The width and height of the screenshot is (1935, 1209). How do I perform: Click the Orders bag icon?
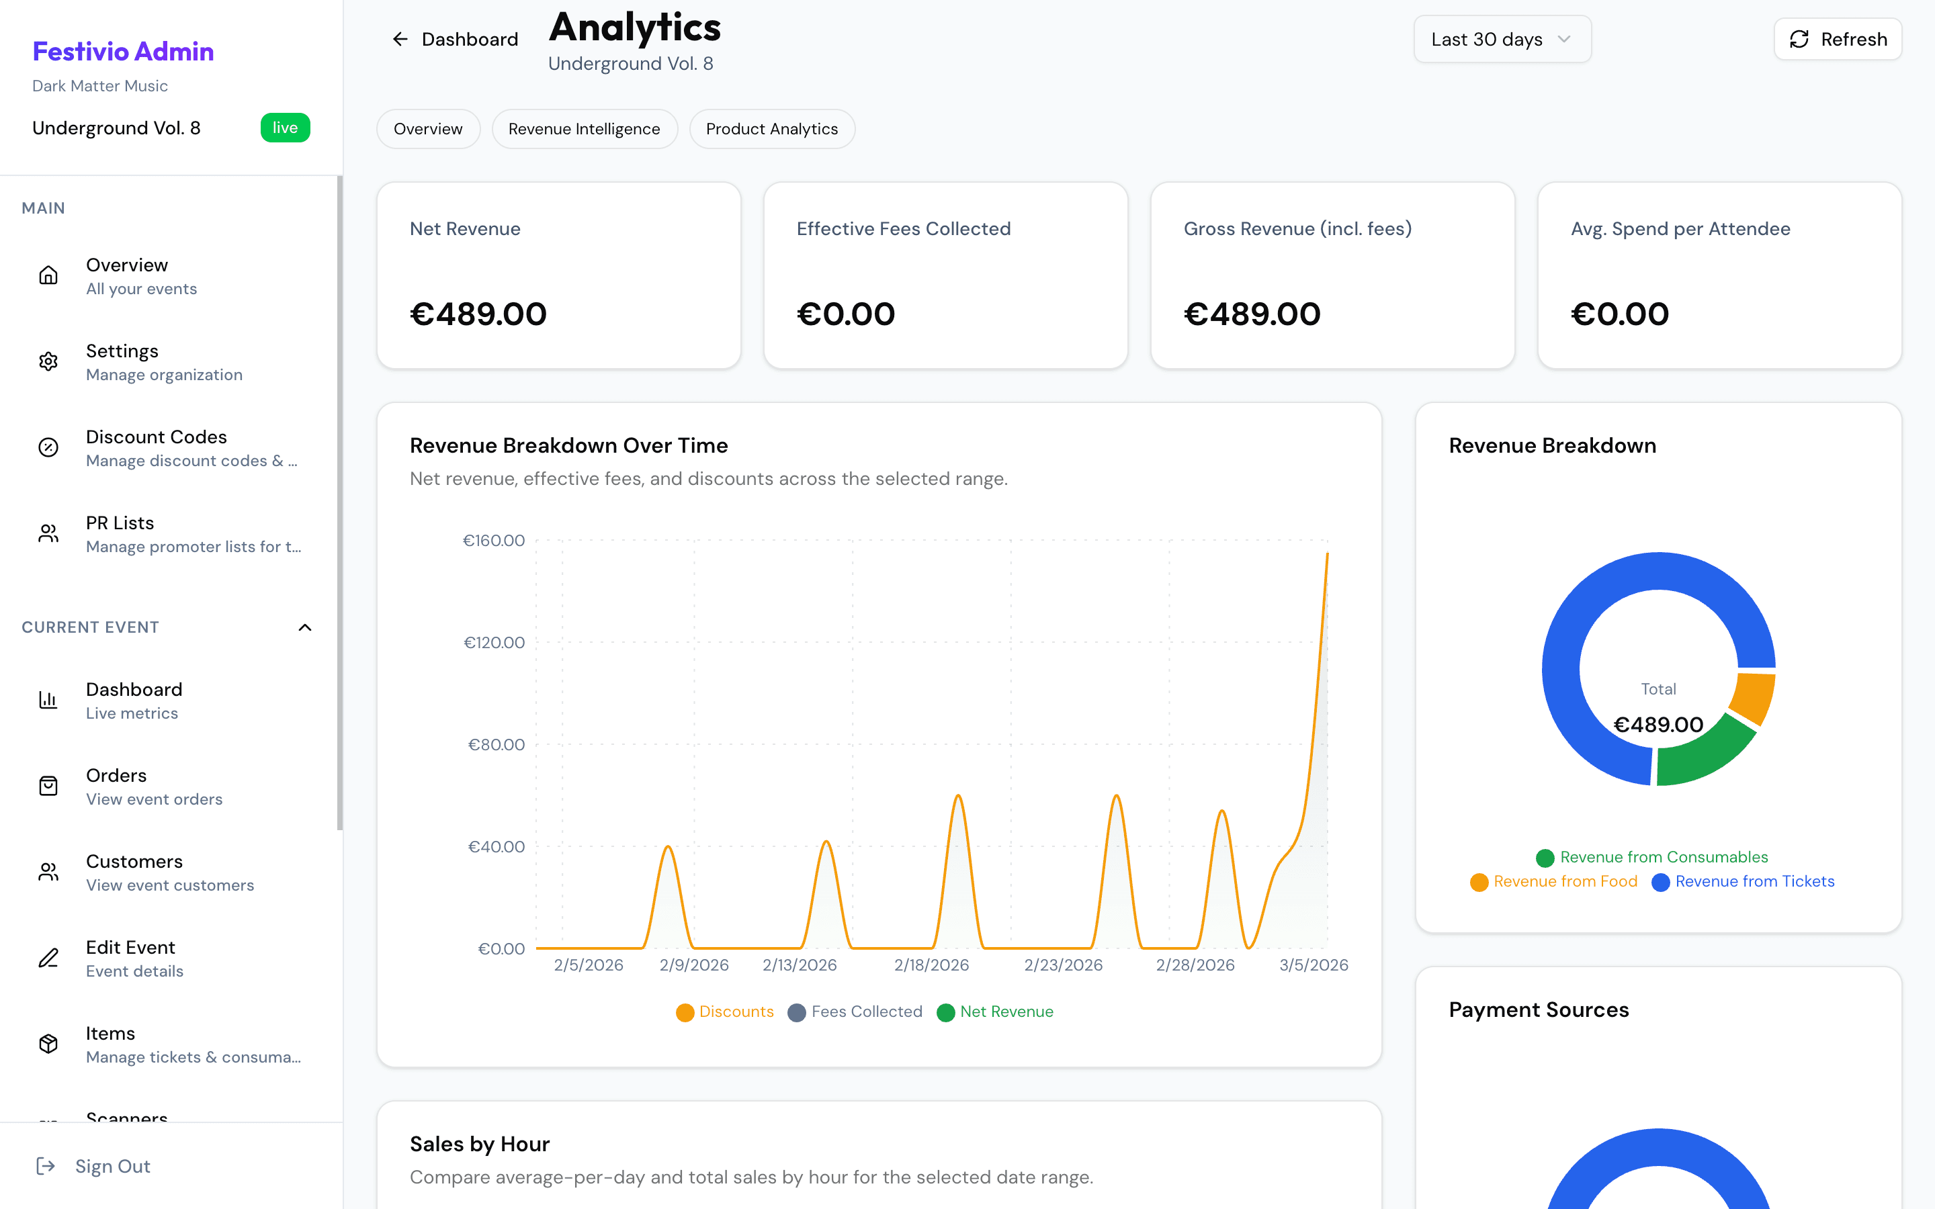point(48,785)
